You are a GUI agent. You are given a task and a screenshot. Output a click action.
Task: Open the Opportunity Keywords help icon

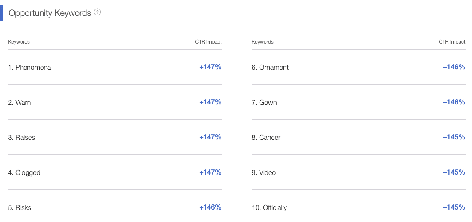pos(97,12)
